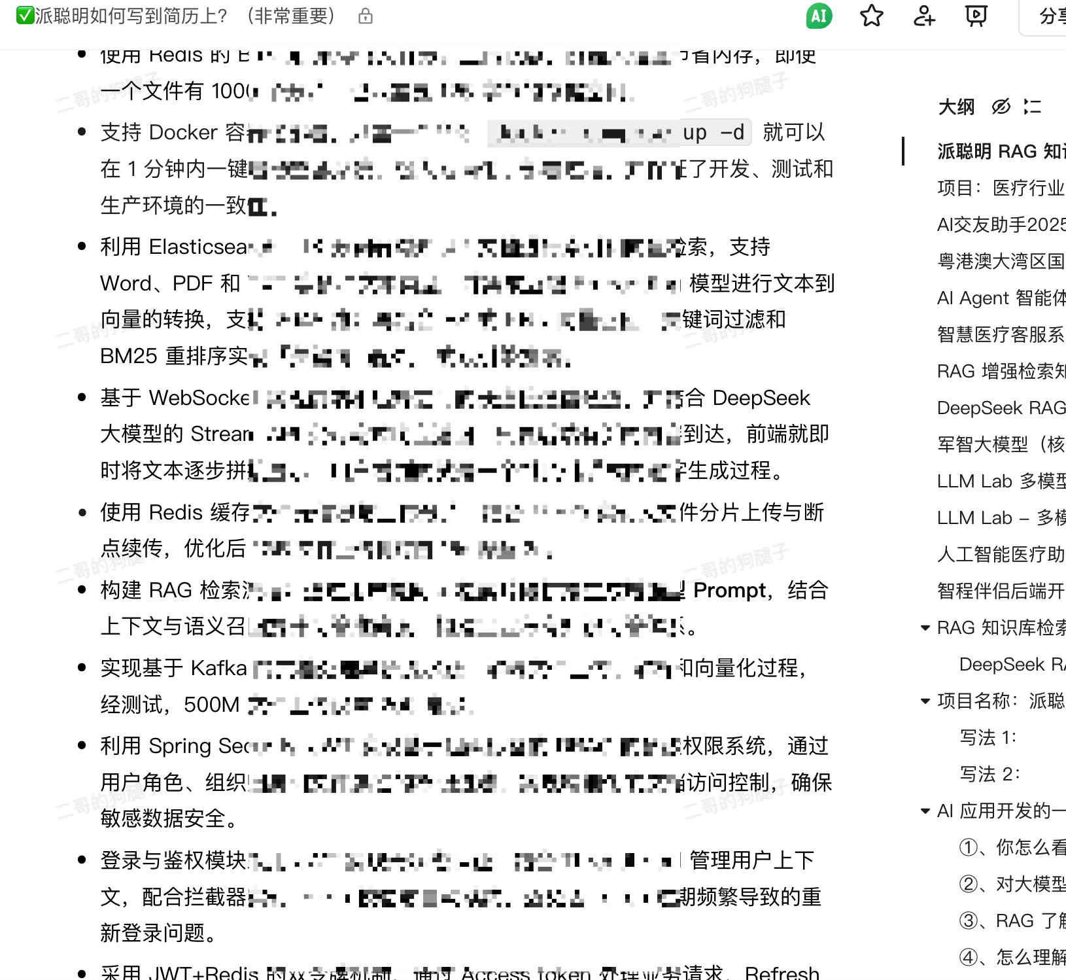Collapse the AI 应用开发 outline section

pos(924,811)
